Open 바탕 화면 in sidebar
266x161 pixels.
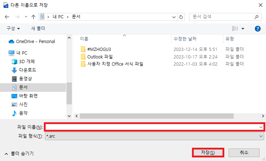coord(28,96)
